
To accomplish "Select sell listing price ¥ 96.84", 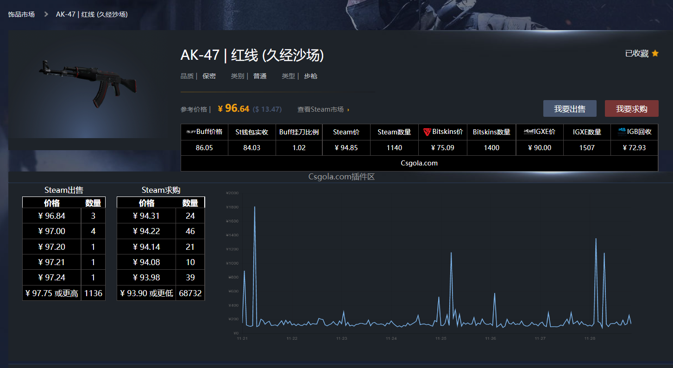I will (52, 216).
